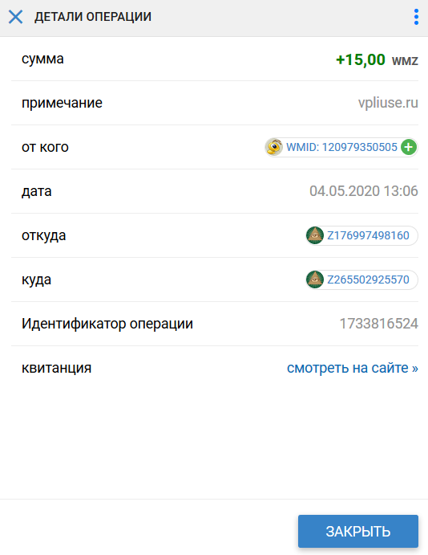The image size is (428, 555).
Task: Click pyramid icon next to Z176997498160
Action: click(x=315, y=235)
